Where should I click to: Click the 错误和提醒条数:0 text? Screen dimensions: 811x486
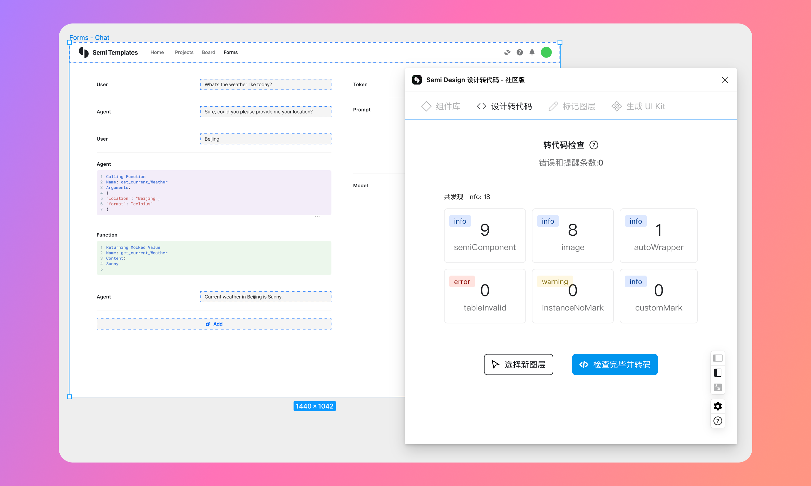coord(571,163)
